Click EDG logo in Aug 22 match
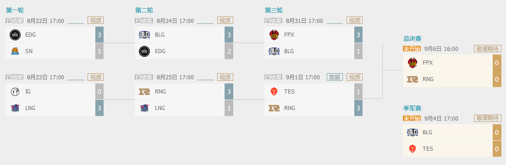This screenshot has height=165, width=506. coord(15,34)
